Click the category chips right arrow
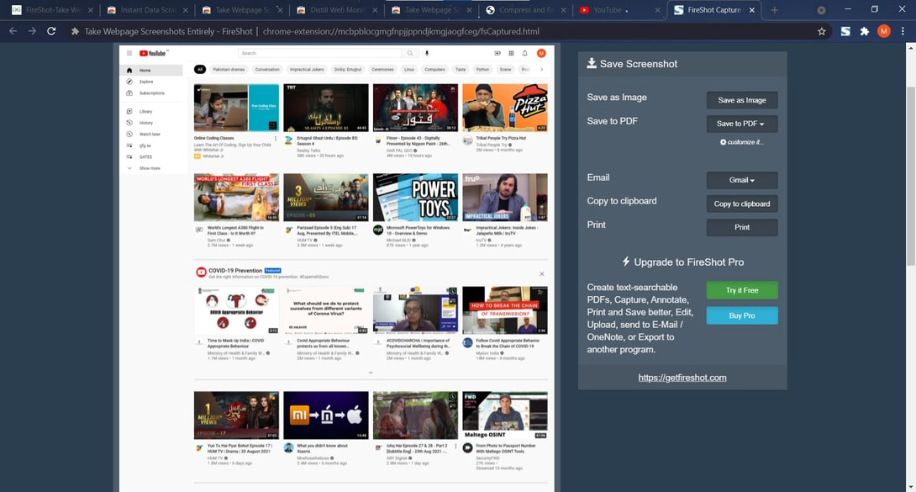This screenshot has width=916, height=492. 541,70
